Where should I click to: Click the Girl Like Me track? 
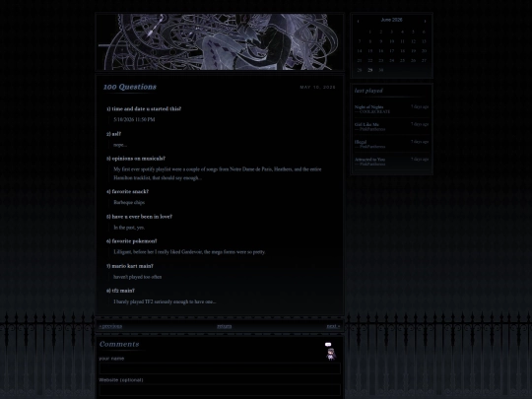[366, 124]
